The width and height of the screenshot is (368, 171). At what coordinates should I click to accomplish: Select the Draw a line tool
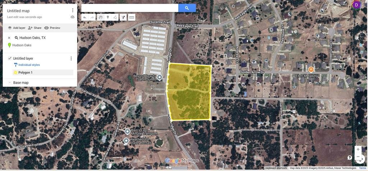click(115, 17)
